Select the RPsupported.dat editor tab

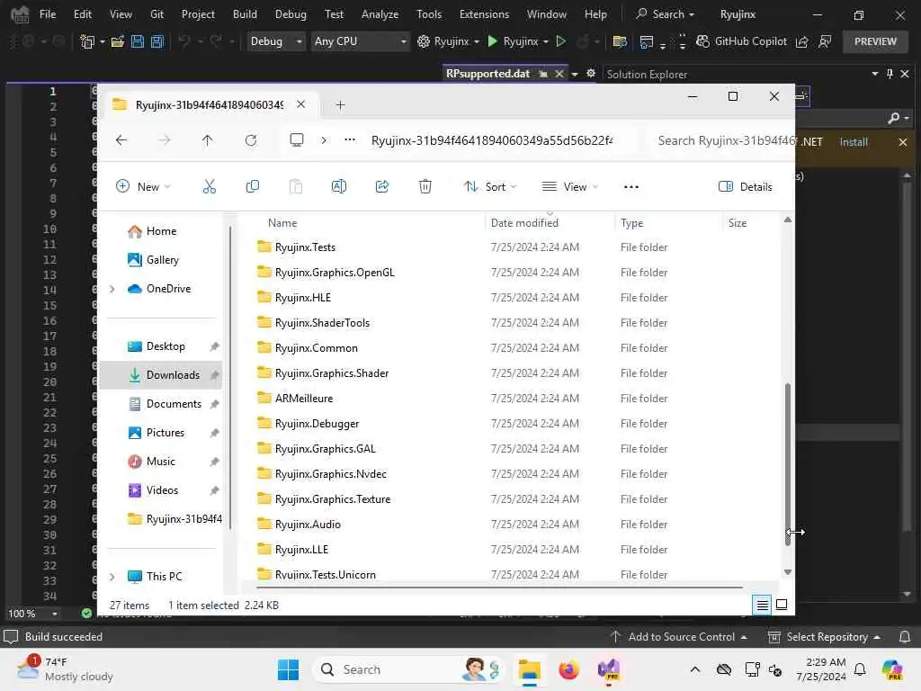487,74
